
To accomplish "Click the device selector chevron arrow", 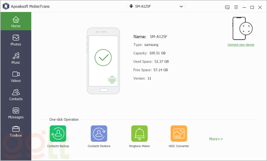I will tap(181, 7).
